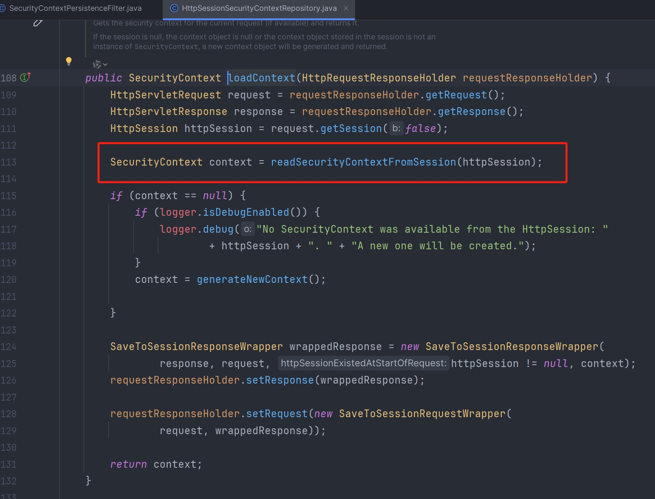Click line number 124 in the gutter

coord(9,347)
